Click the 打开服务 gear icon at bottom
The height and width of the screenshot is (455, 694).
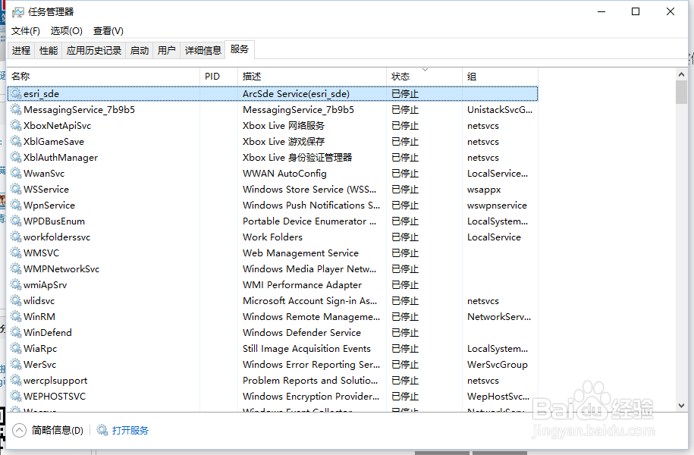(x=101, y=430)
